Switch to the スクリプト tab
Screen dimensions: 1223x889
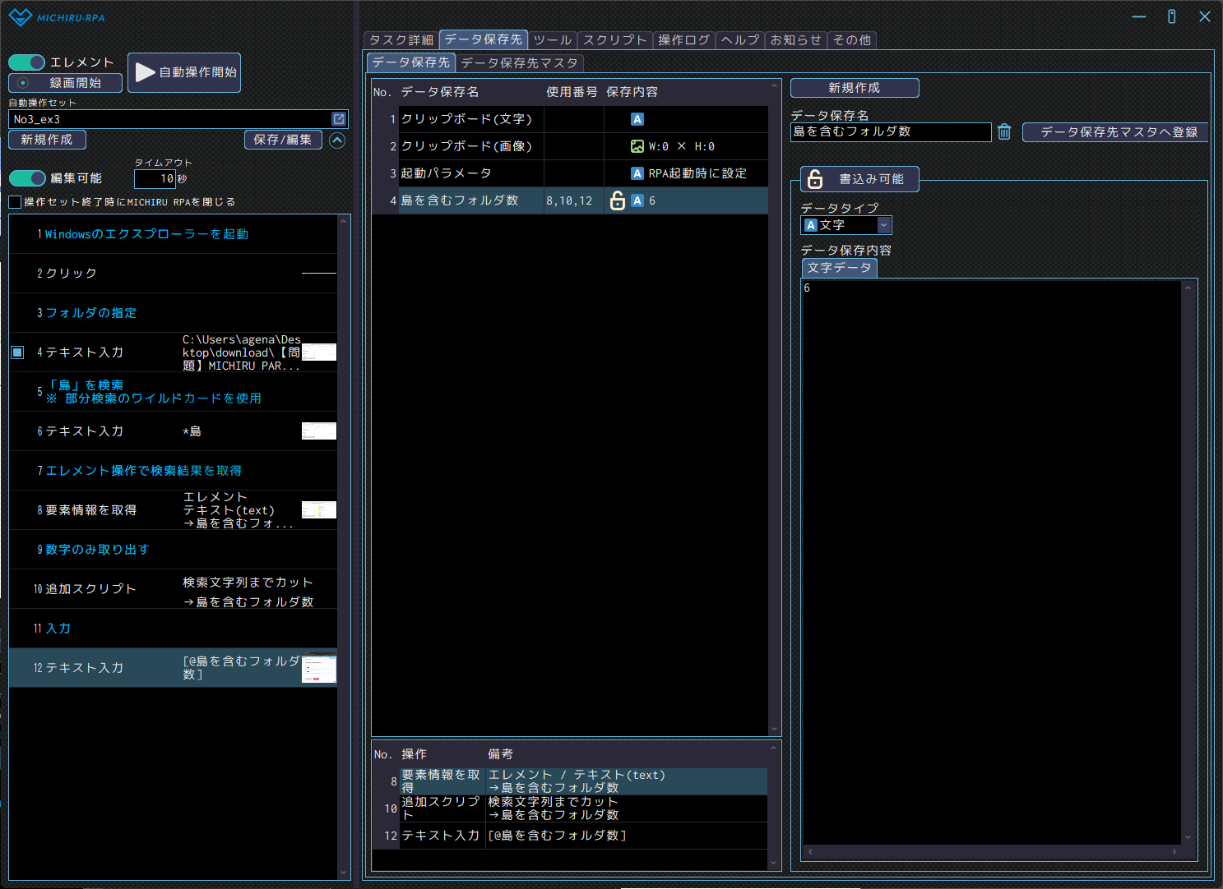[614, 39]
